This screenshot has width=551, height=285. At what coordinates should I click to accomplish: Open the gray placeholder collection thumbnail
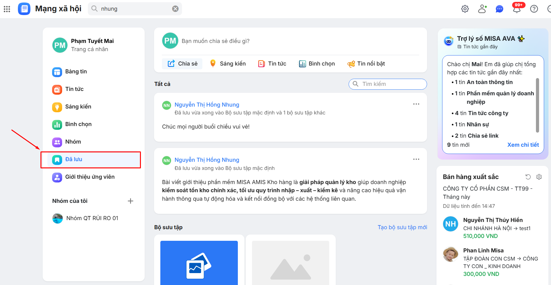tap(291, 263)
